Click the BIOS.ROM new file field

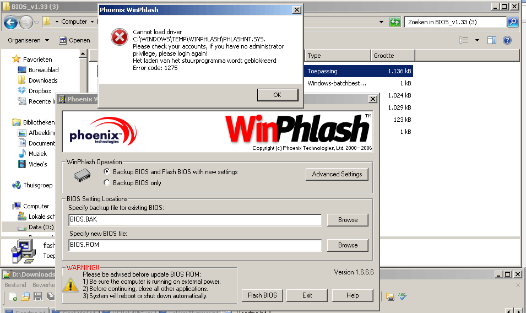point(195,245)
